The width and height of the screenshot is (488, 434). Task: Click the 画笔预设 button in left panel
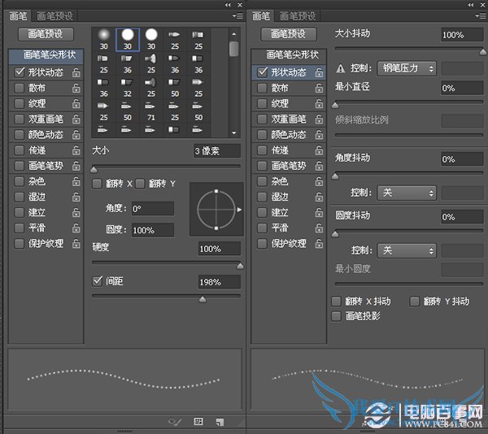pos(46,34)
